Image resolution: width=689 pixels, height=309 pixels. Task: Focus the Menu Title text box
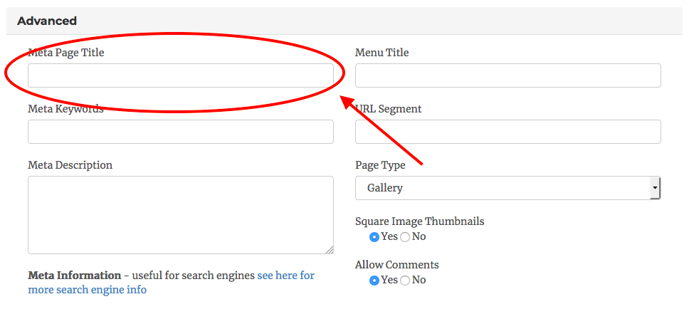click(507, 75)
